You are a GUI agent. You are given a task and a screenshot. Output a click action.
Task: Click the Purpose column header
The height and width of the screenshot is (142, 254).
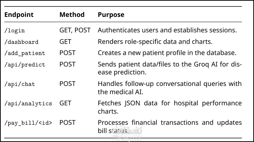point(111,15)
